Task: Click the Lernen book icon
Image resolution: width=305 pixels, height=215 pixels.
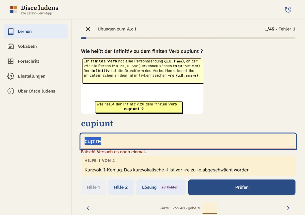Action: point(11,32)
